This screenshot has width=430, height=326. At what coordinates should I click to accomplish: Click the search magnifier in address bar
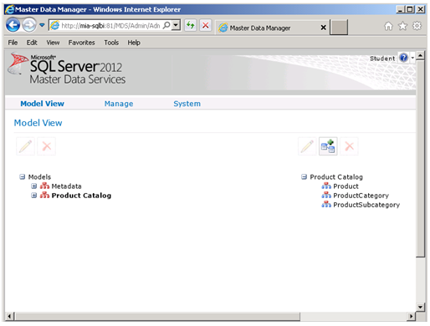pyautogui.click(x=166, y=25)
